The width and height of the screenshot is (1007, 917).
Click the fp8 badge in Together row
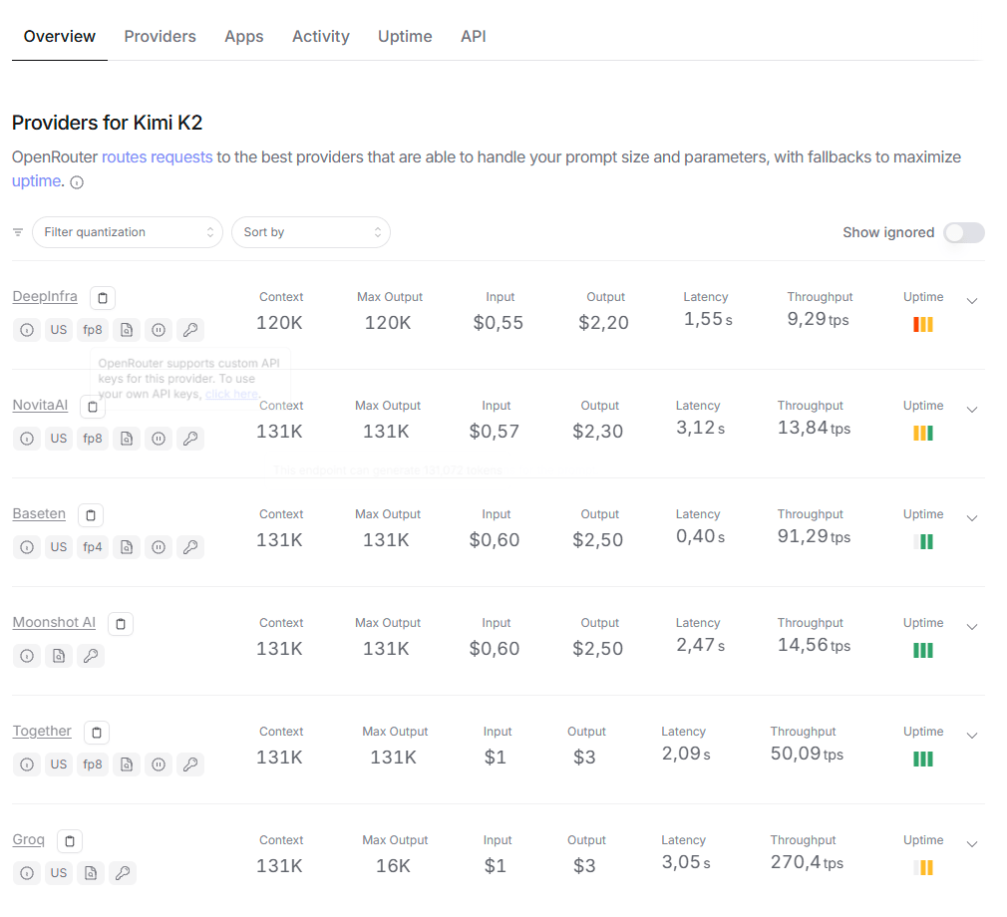93,764
